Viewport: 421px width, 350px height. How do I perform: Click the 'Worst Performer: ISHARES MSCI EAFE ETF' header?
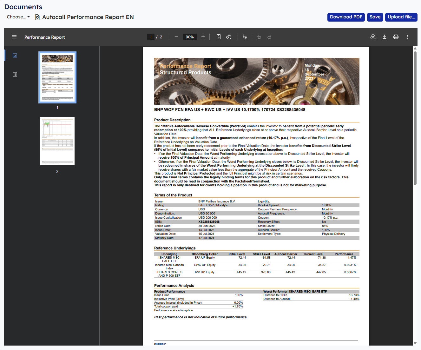(x=295, y=292)
